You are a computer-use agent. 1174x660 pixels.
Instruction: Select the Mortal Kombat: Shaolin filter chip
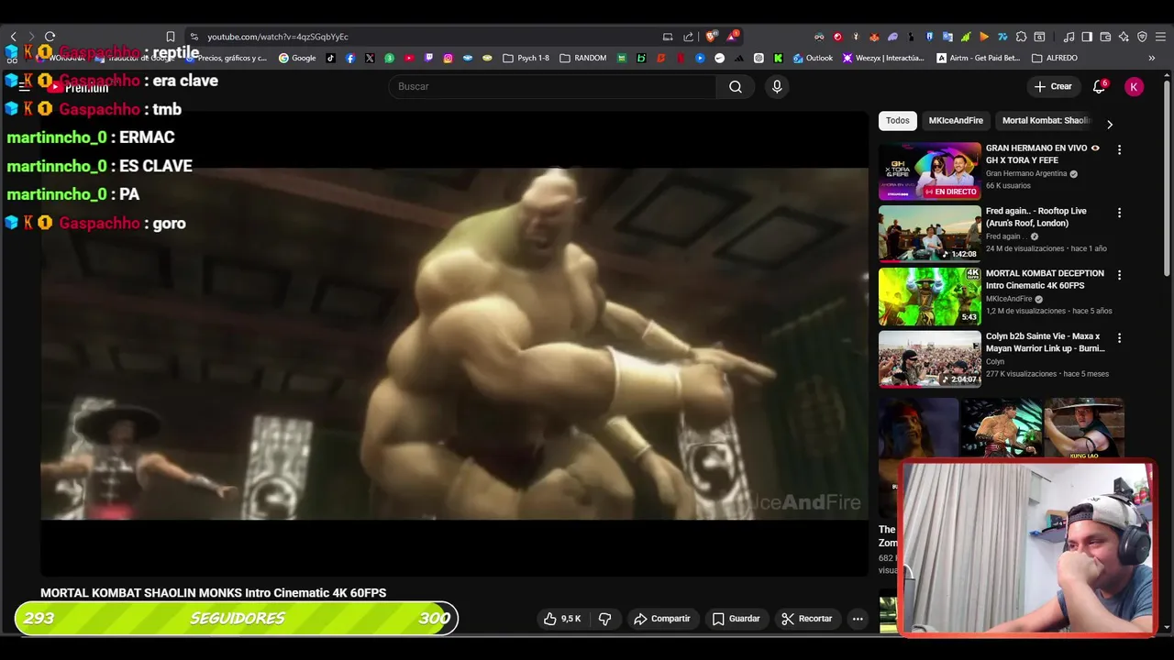coord(1047,120)
